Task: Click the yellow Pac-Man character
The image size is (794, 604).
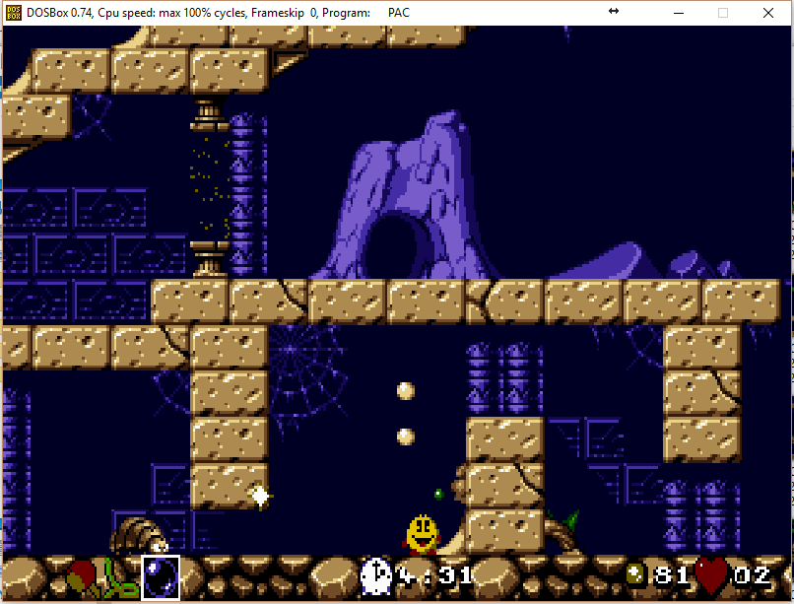Action: pyautogui.click(x=423, y=535)
